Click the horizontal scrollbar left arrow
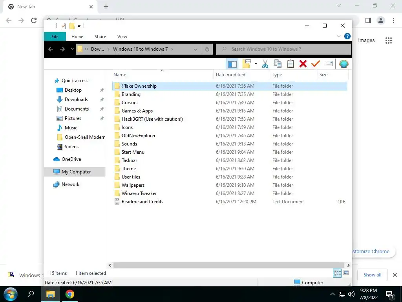The image size is (402, 302). pyautogui.click(x=110, y=265)
